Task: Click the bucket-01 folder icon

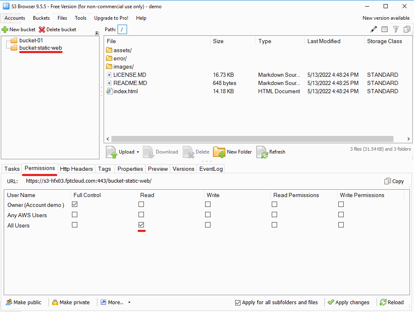Action: (x=14, y=40)
